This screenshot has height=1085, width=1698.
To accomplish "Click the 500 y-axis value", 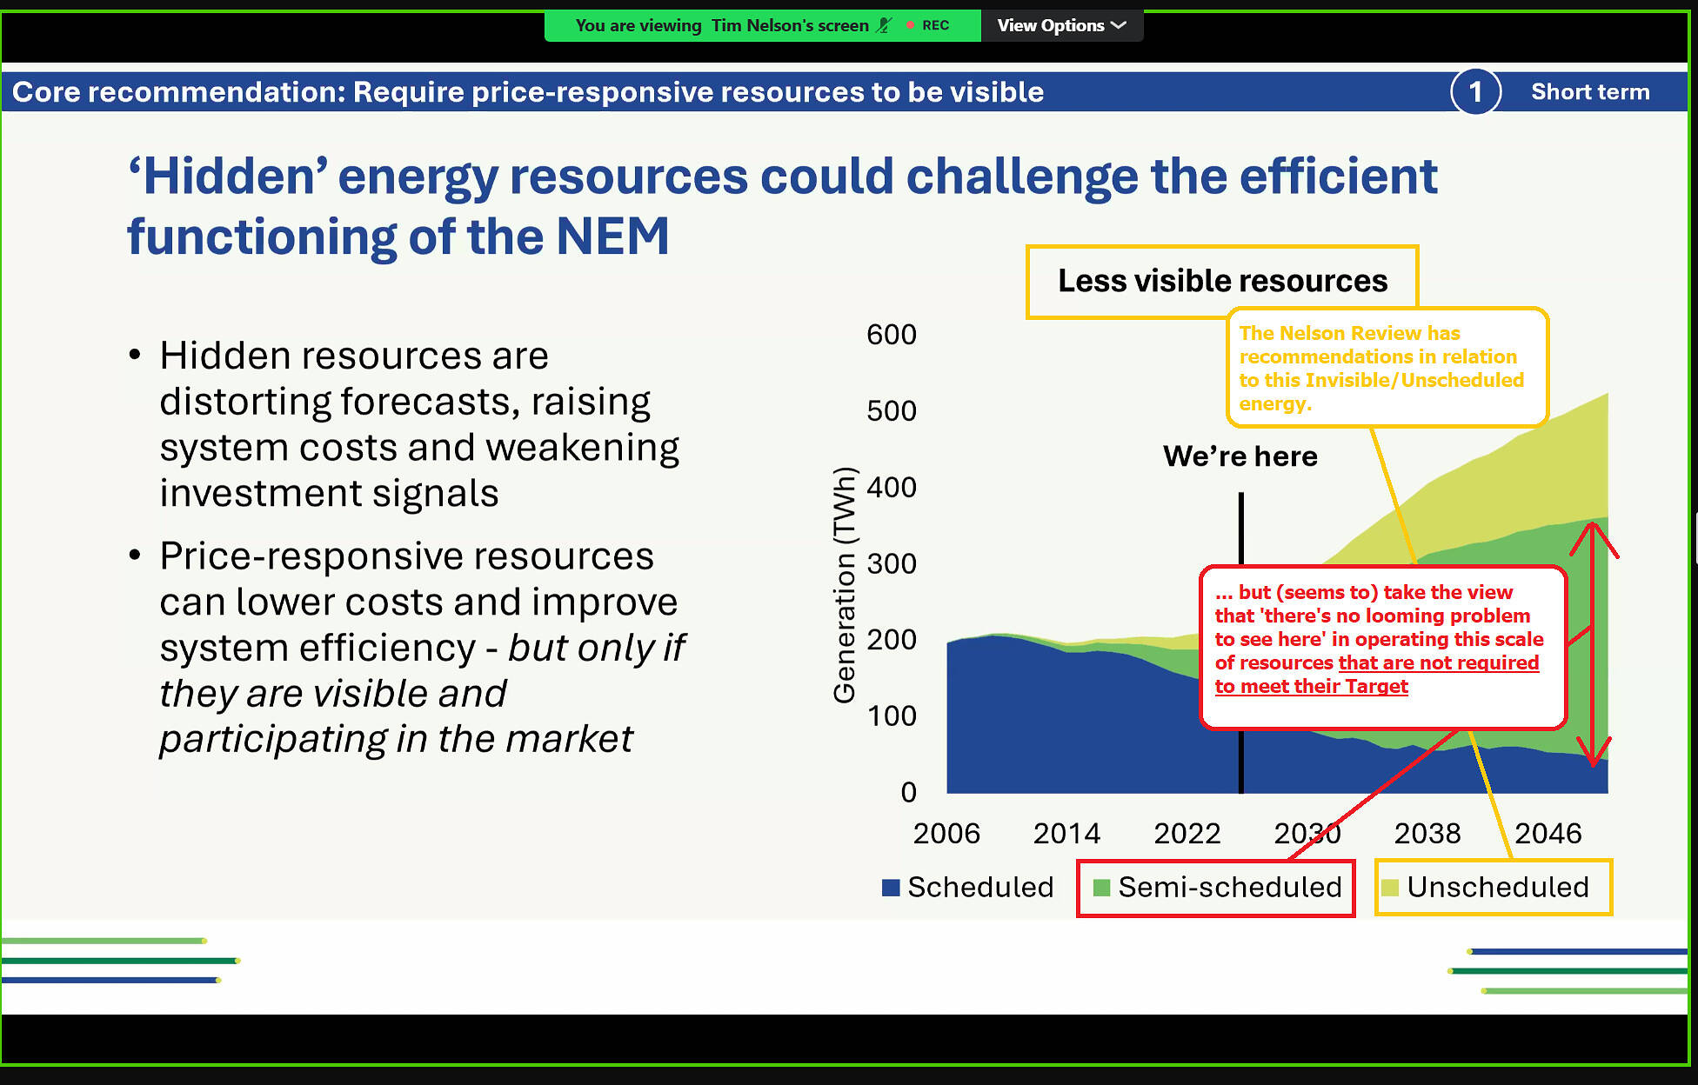I will [892, 410].
